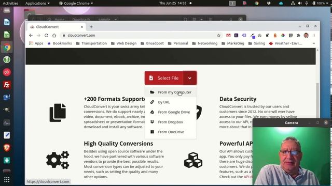Choose From Google Drive option

point(171,112)
